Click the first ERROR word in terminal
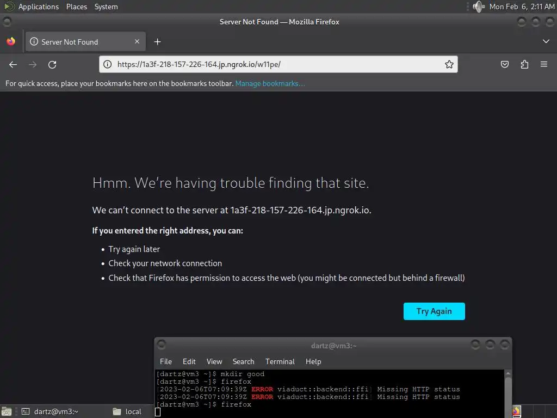This screenshot has width=557, height=418. [262, 389]
